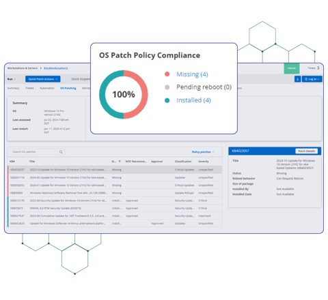Select the Cumulative Update for .NET Framework row

pos(115,216)
